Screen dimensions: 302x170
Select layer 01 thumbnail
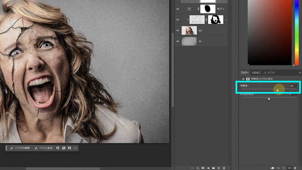189,41
